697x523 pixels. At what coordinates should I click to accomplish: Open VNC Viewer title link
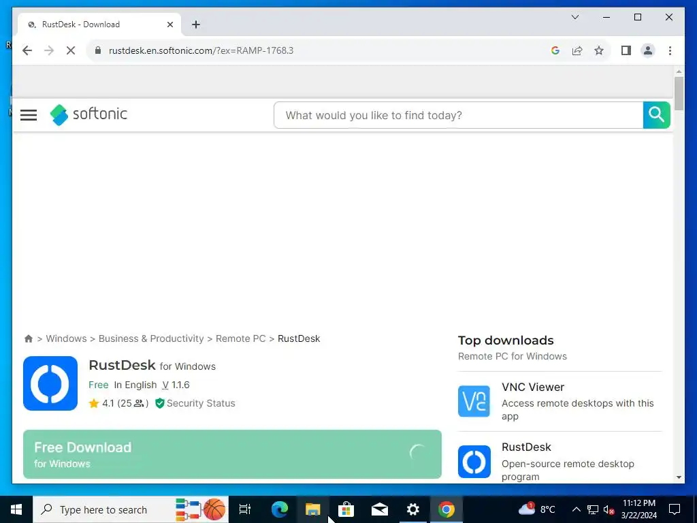533,387
